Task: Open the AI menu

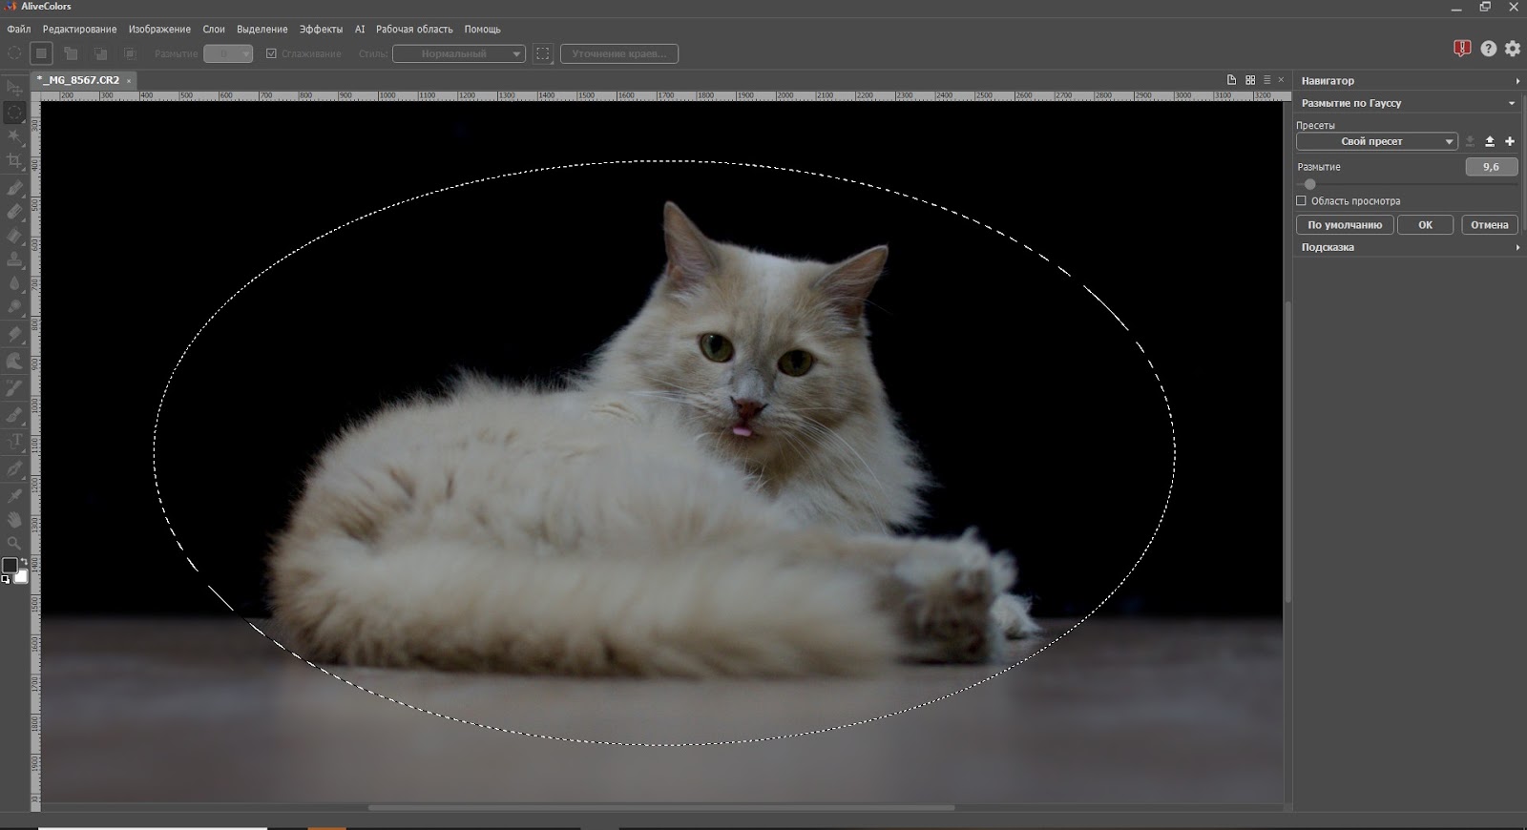Action: [360, 30]
